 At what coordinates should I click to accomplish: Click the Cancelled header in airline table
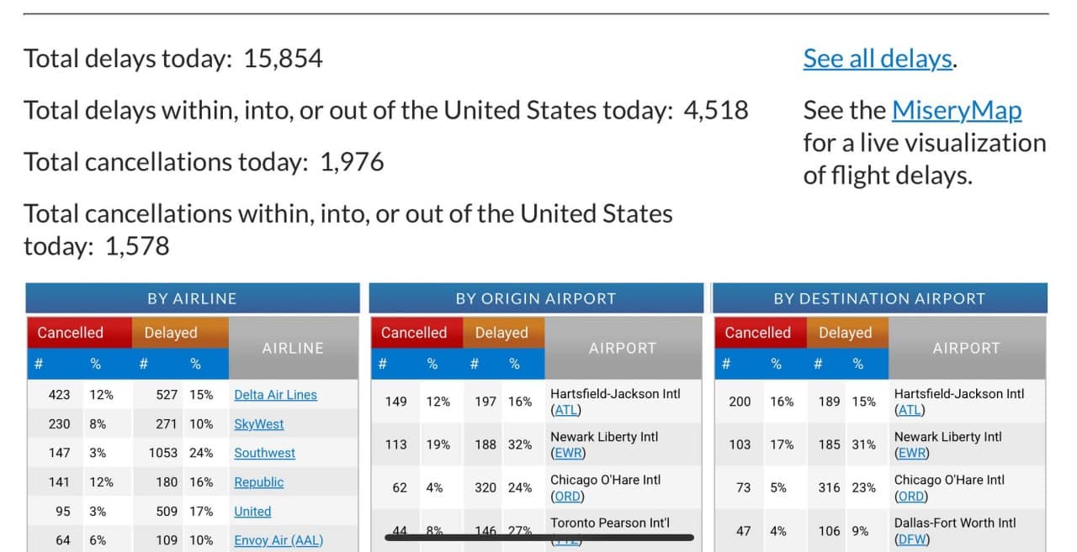(x=78, y=333)
